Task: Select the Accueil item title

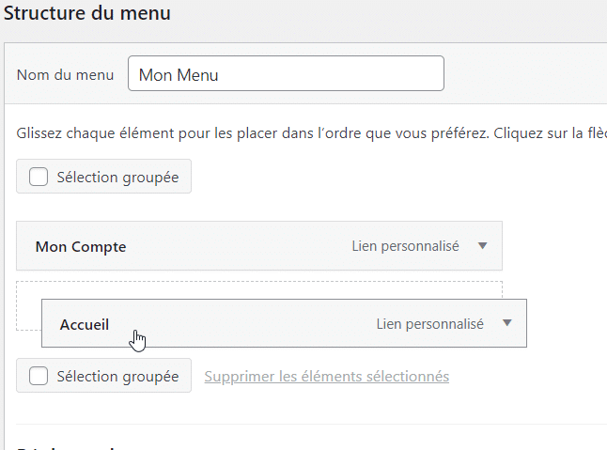Action: 85,324
